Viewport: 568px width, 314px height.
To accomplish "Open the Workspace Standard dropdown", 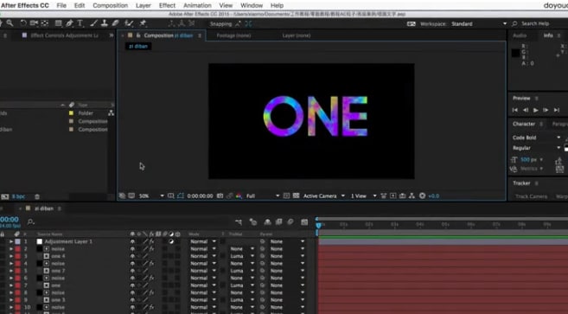I will pyautogui.click(x=479, y=24).
